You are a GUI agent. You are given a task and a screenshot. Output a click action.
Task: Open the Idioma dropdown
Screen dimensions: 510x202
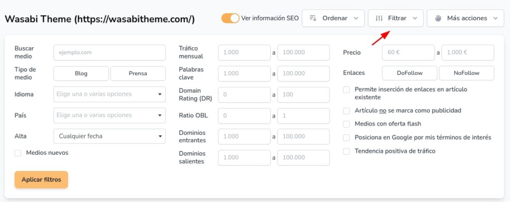click(x=110, y=94)
